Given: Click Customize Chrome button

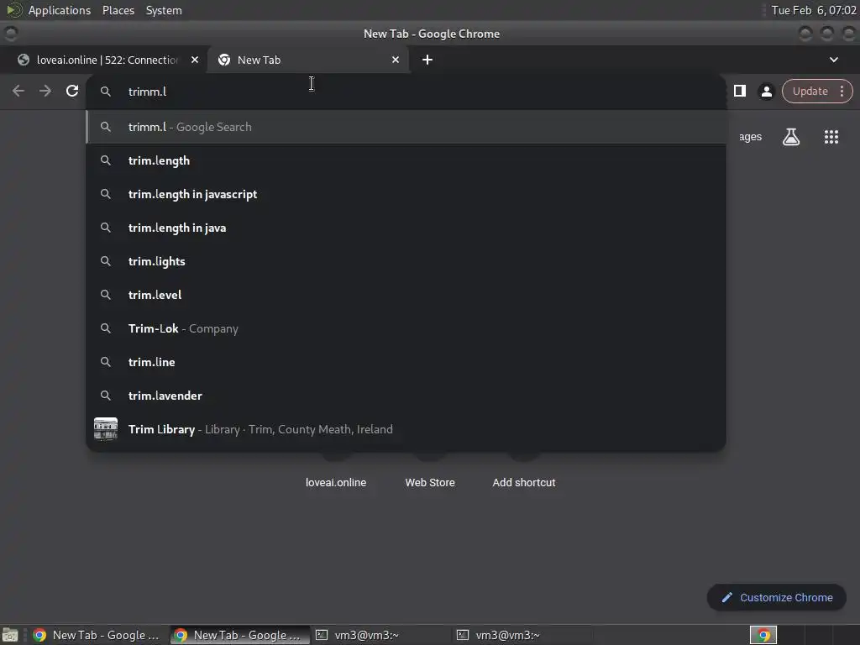Looking at the screenshot, I should click(777, 598).
